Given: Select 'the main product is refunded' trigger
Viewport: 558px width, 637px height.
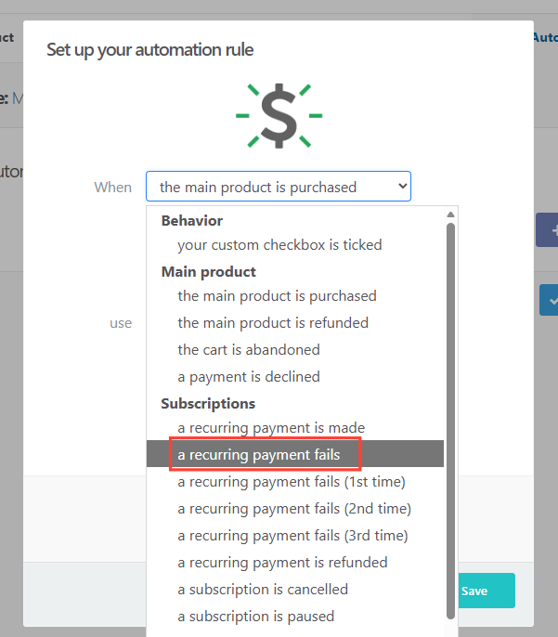Looking at the screenshot, I should click(273, 323).
